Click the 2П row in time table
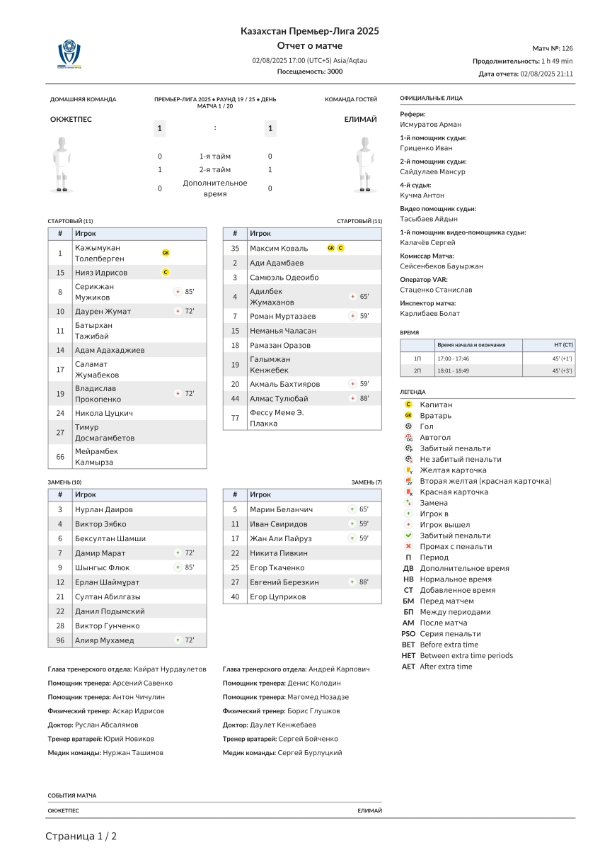Image resolution: width=600 pixels, height=850 pixels. coord(487,370)
